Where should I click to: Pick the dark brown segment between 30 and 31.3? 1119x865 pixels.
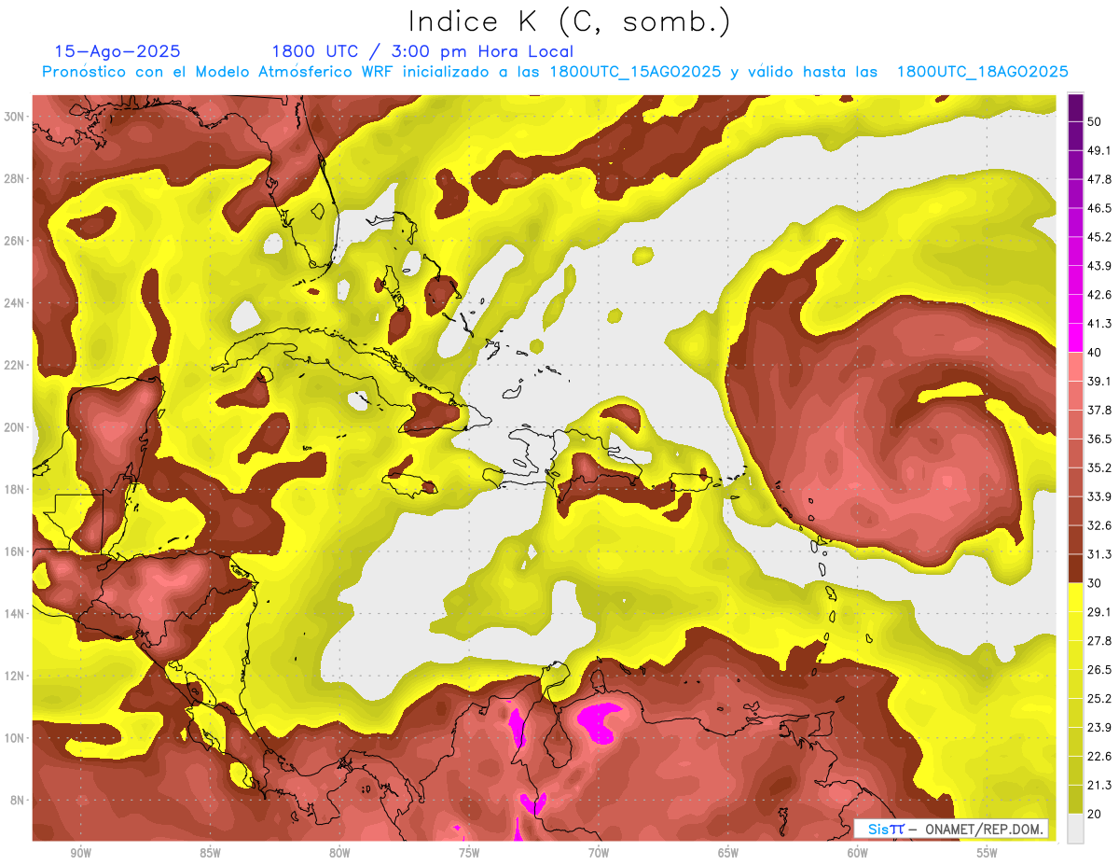pyautogui.click(x=1075, y=568)
